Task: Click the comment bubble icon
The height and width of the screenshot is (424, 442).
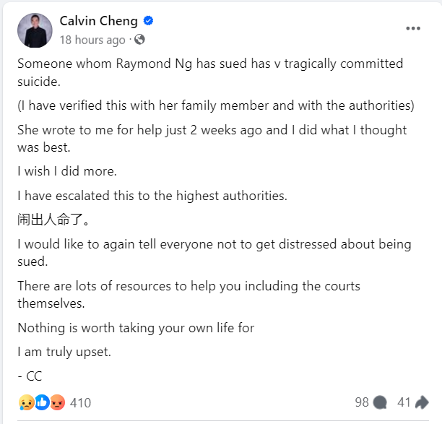Action: pos(380,402)
